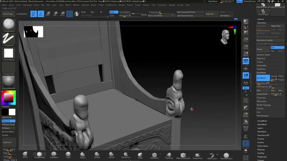Select the Move transform button on top shelf
Image resolution: width=287 pixels, height=161 pixels.
(48, 14)
